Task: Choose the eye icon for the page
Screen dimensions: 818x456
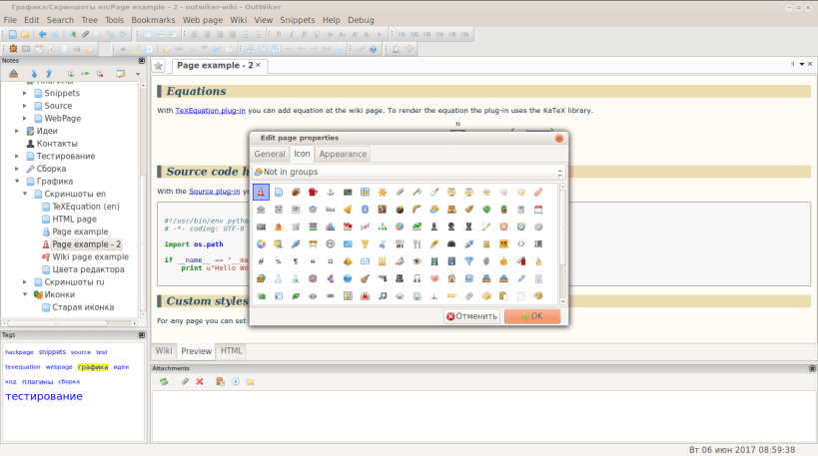Action: [416, 261]
